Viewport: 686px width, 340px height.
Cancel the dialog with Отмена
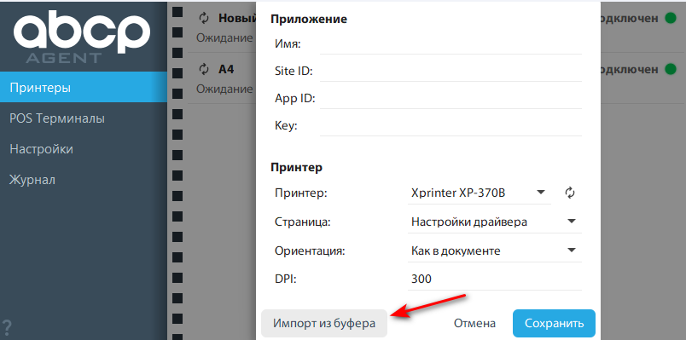474,324
